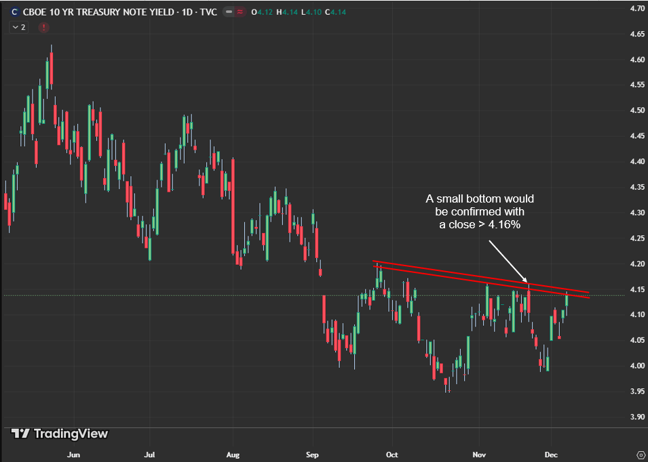Click the Aug label on time axis

click(233, 455)
